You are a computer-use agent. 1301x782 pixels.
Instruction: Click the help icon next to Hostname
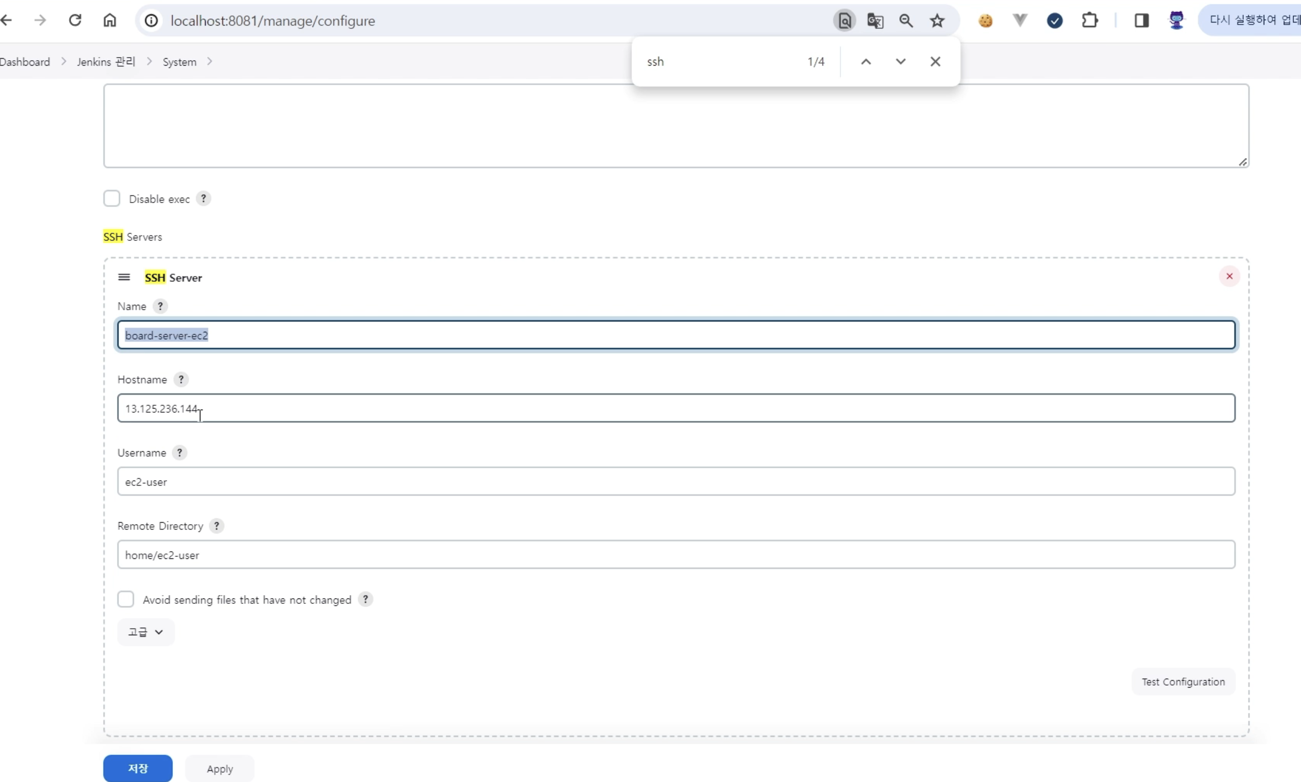click(x=181, y=379)
